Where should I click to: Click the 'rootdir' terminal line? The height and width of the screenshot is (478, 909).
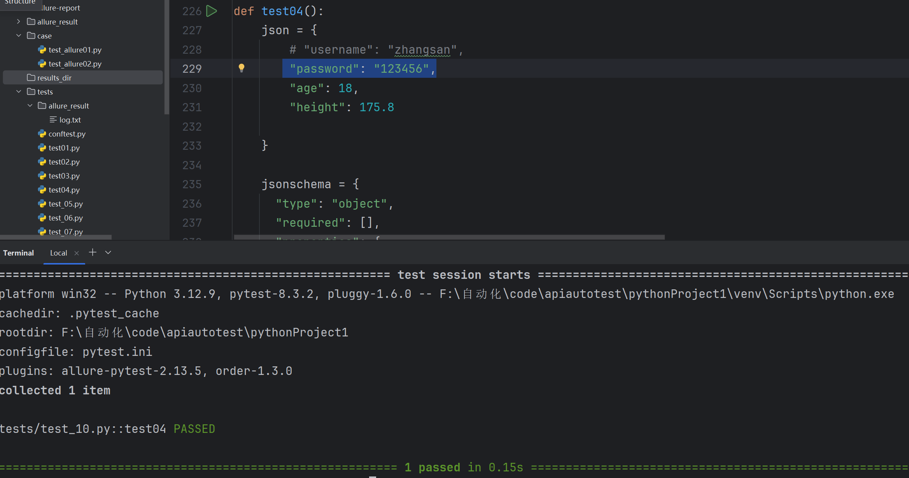[x=174, y=332]
